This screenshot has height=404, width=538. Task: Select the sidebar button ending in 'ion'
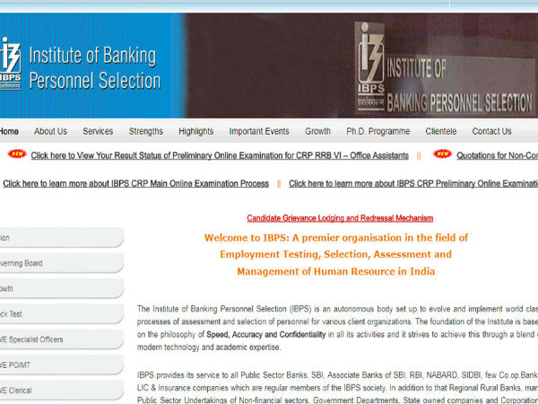[62, 237]
